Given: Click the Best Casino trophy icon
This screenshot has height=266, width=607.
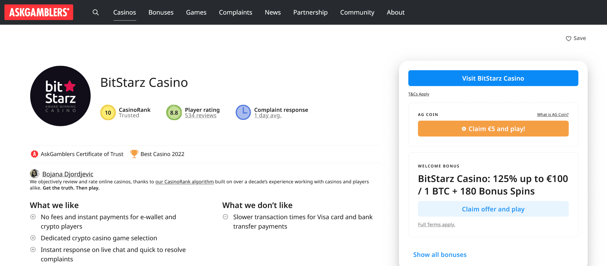Looking at the screenshot, I should point(134,154).
